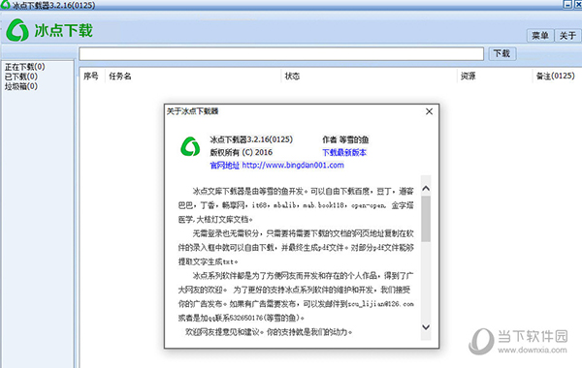
Task: Open the 关于 menu button
Action: click(x=567, y=36)
